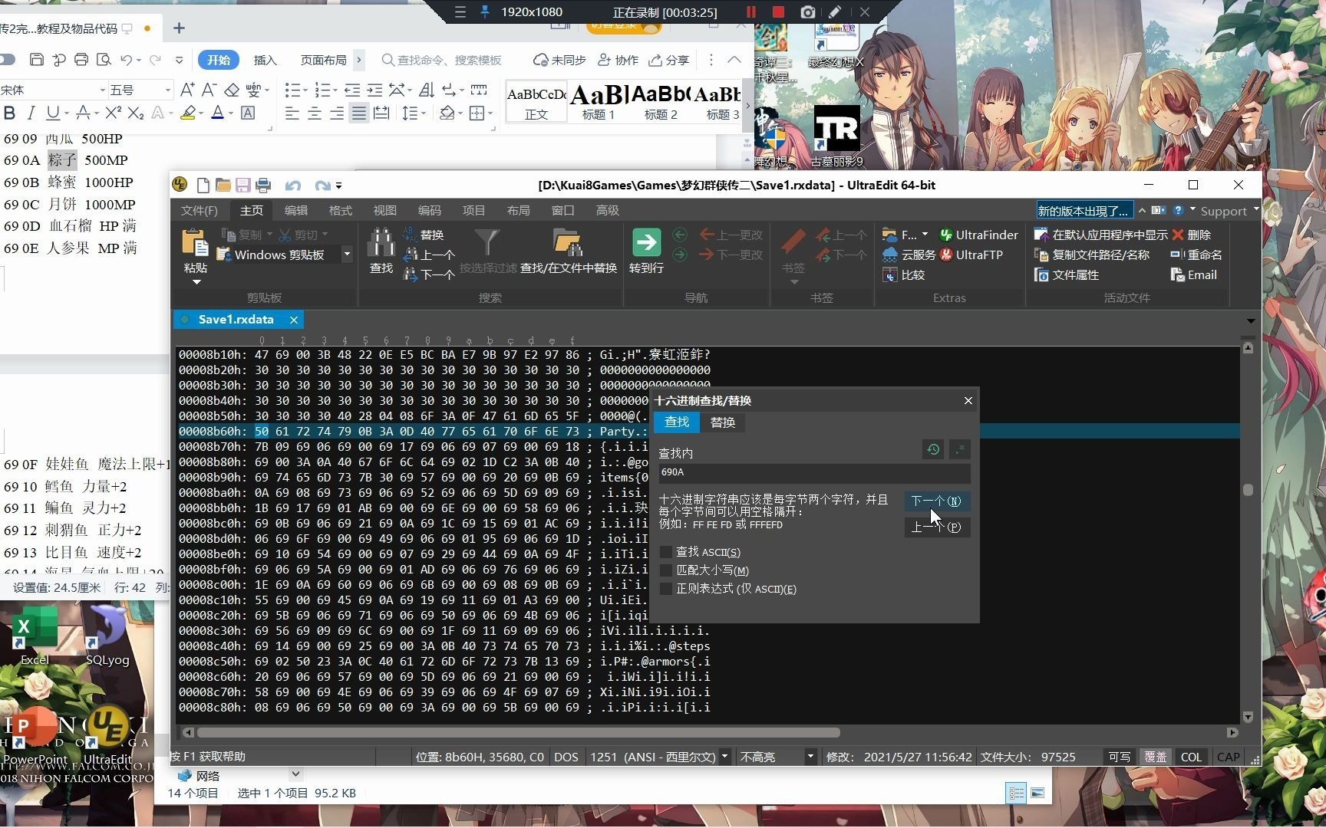The width and height of the screenshot is (1326, 828).
Task: Select the WPS 插入 tab
Action: (x=265, y=60)
